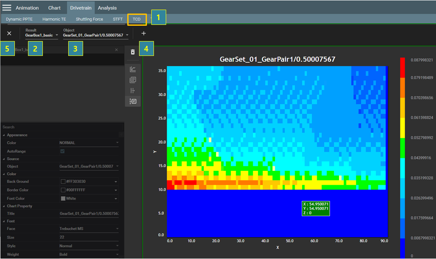Screen dimensions: 436x259
Task: Select the line chart icon in side toolbar
Action: tap(133, 69)
